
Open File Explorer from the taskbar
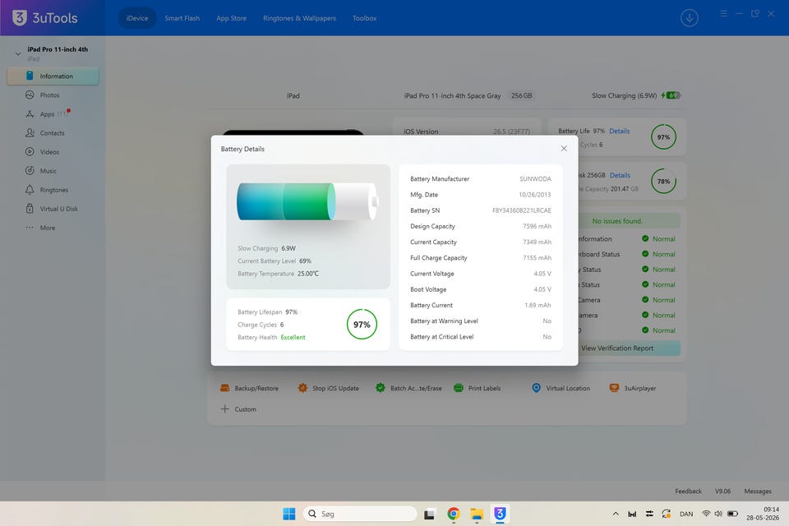pos(477,514)
